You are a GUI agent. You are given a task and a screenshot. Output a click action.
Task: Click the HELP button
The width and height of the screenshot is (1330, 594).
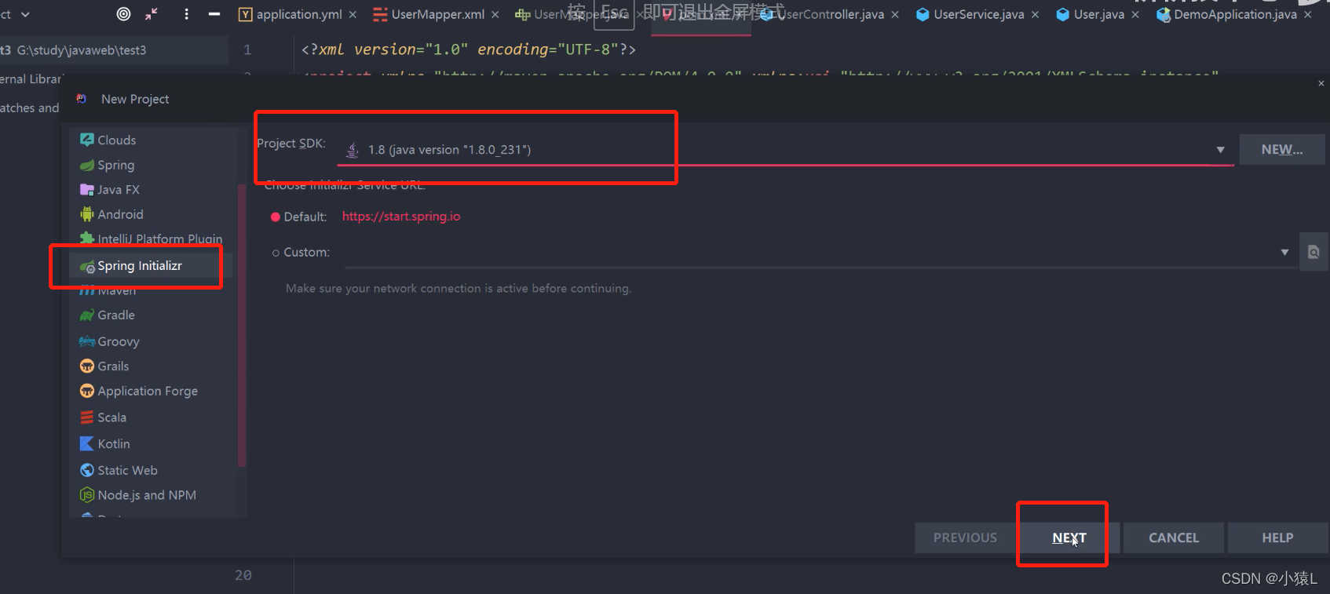1277,538
